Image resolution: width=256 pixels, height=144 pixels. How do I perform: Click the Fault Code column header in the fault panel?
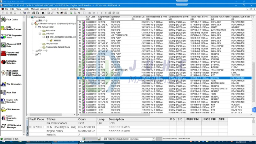pyautogui.click(x=37, y=119)
